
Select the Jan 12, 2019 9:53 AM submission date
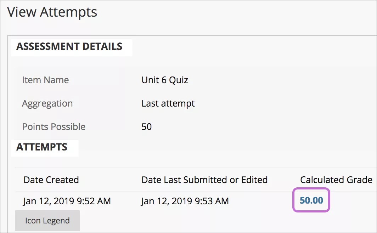click(185, 200)
